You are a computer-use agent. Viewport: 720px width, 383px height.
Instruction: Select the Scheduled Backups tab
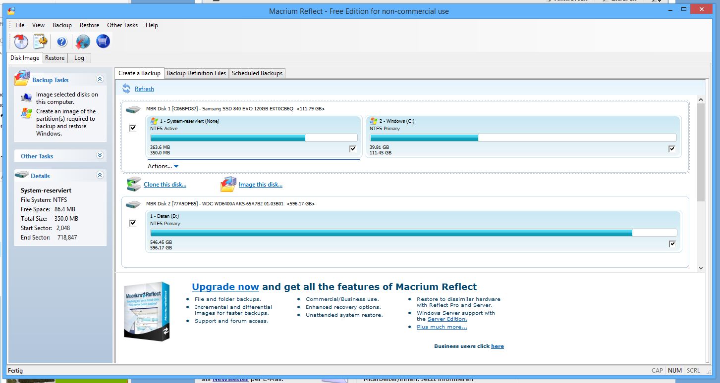coord(257,73)
